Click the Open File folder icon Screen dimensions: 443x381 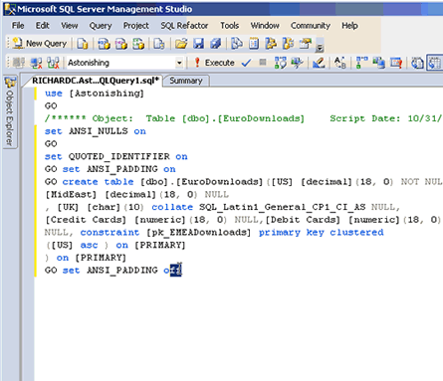point(181,44)
